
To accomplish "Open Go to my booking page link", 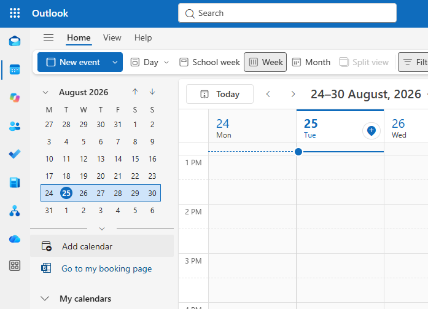I will (106, 268).
